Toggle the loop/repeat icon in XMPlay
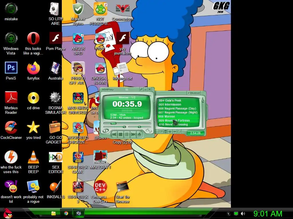Viewport: 293px width, 219px height. pos(149,131)
